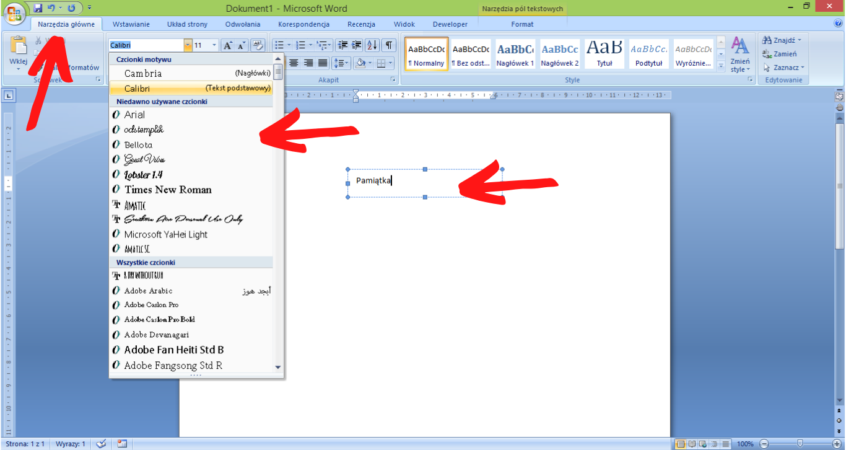Screen dimensions: 846x450
Task: Switch to Full Screen Reading view
Action: (692, 444)
